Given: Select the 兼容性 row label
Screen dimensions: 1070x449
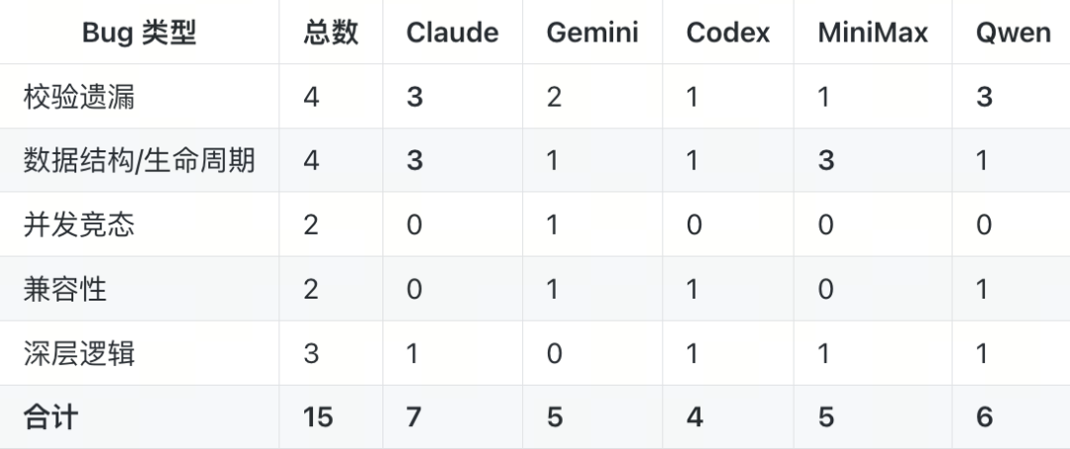Looking at the screenshot, I should tap(65, 289).
